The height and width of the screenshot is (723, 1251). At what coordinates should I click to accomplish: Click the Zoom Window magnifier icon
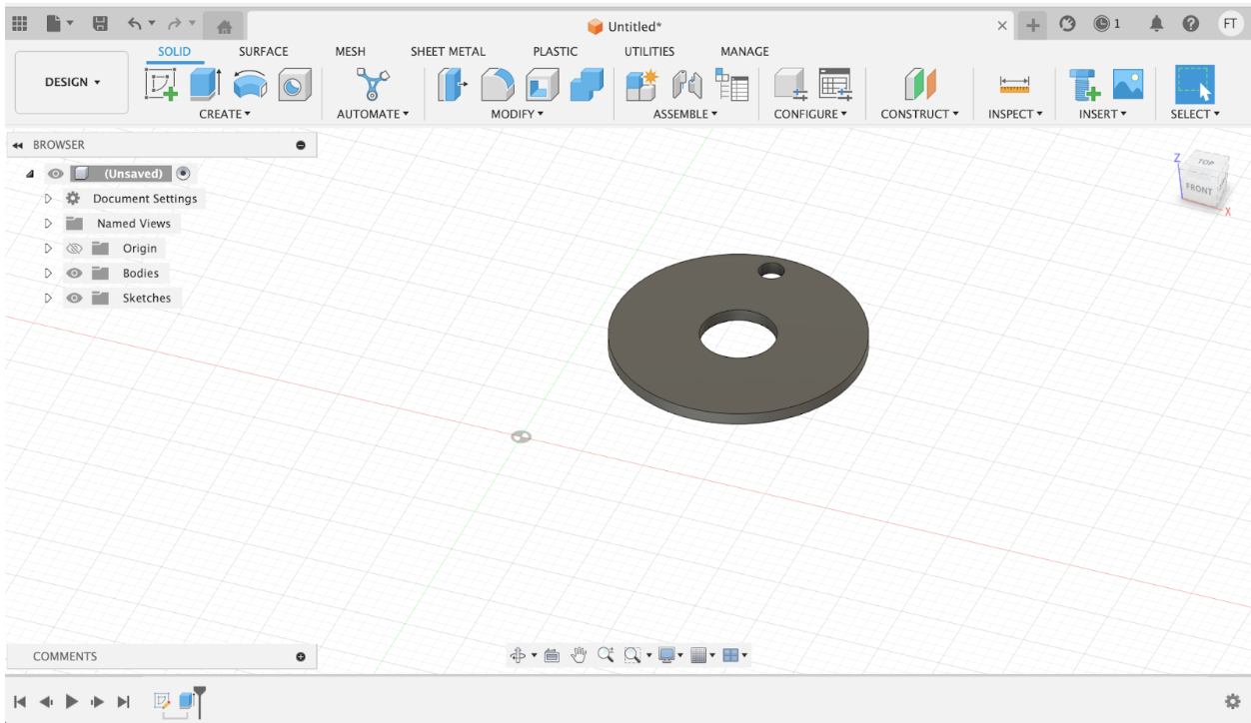(x=631, y=655)
